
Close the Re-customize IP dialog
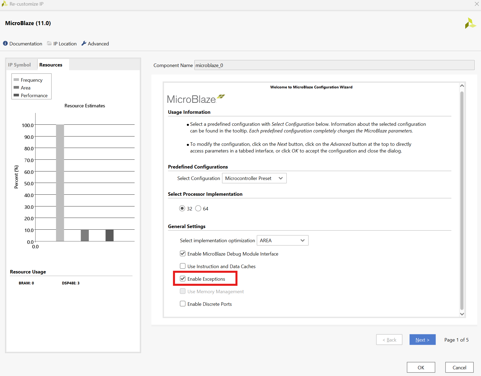pyautogui.click(x=477, y=4)
